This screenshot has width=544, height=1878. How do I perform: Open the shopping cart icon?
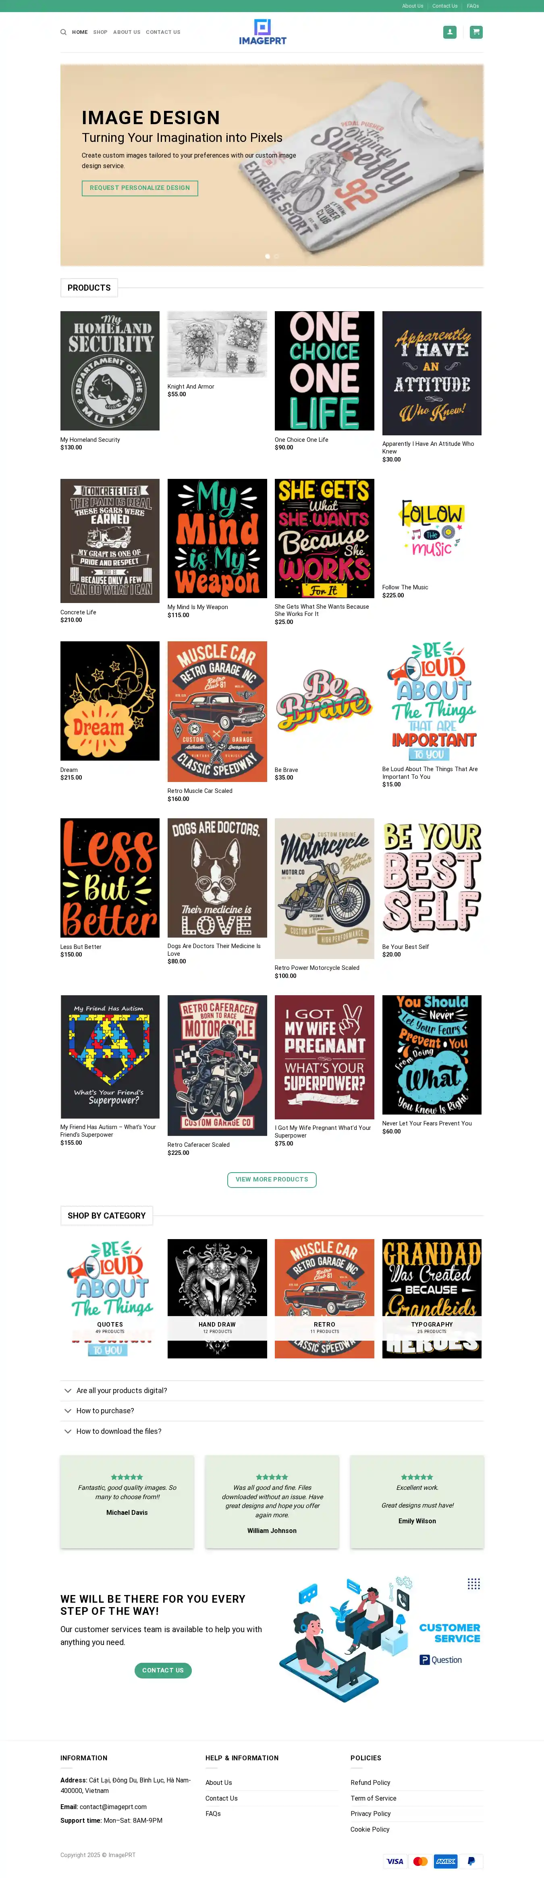[476, 32]
